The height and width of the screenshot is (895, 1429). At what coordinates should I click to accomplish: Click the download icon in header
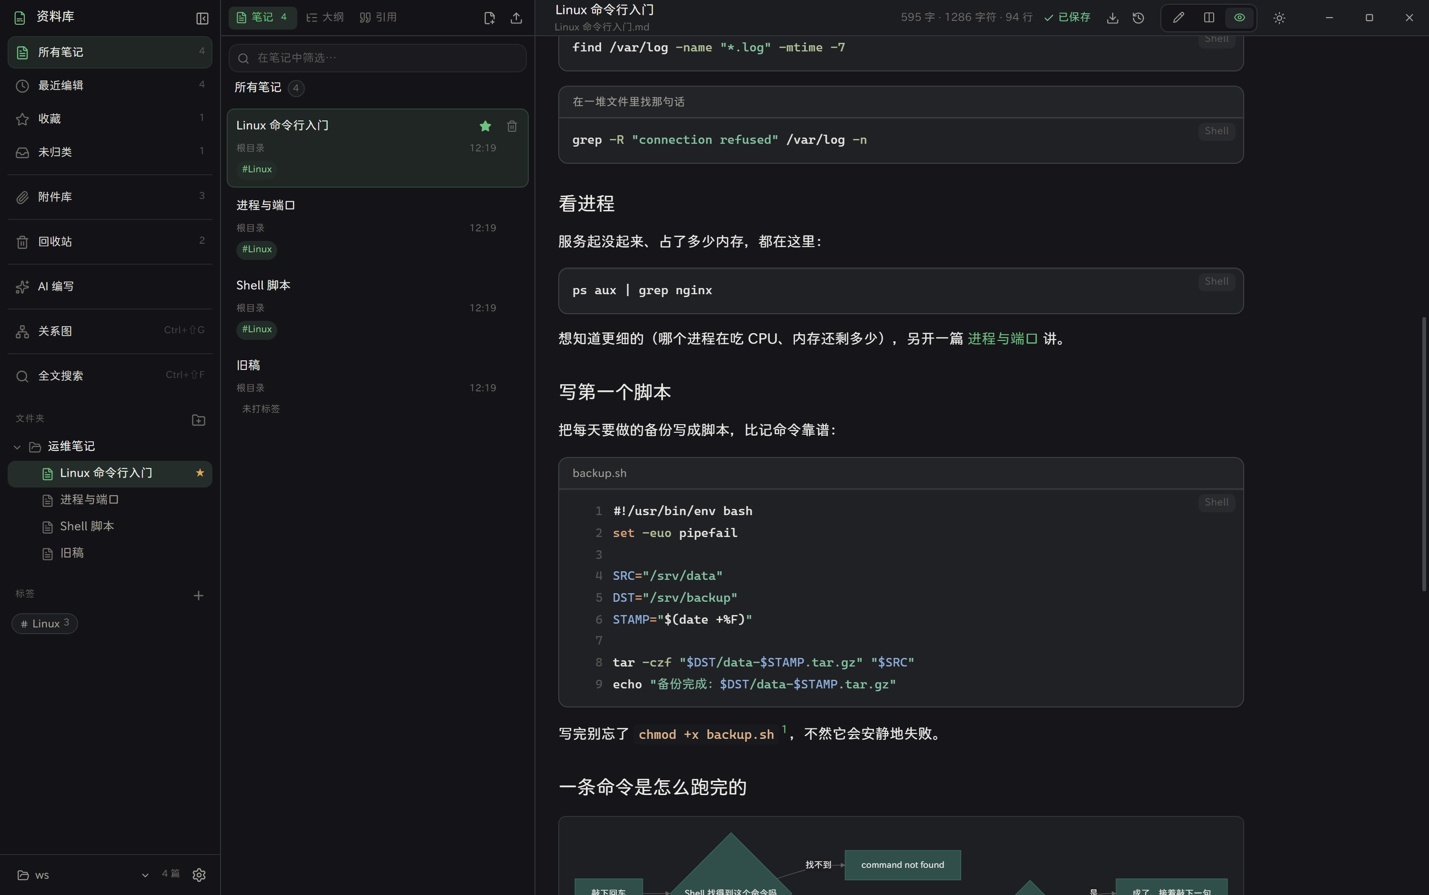click(x=1112, y=18)
